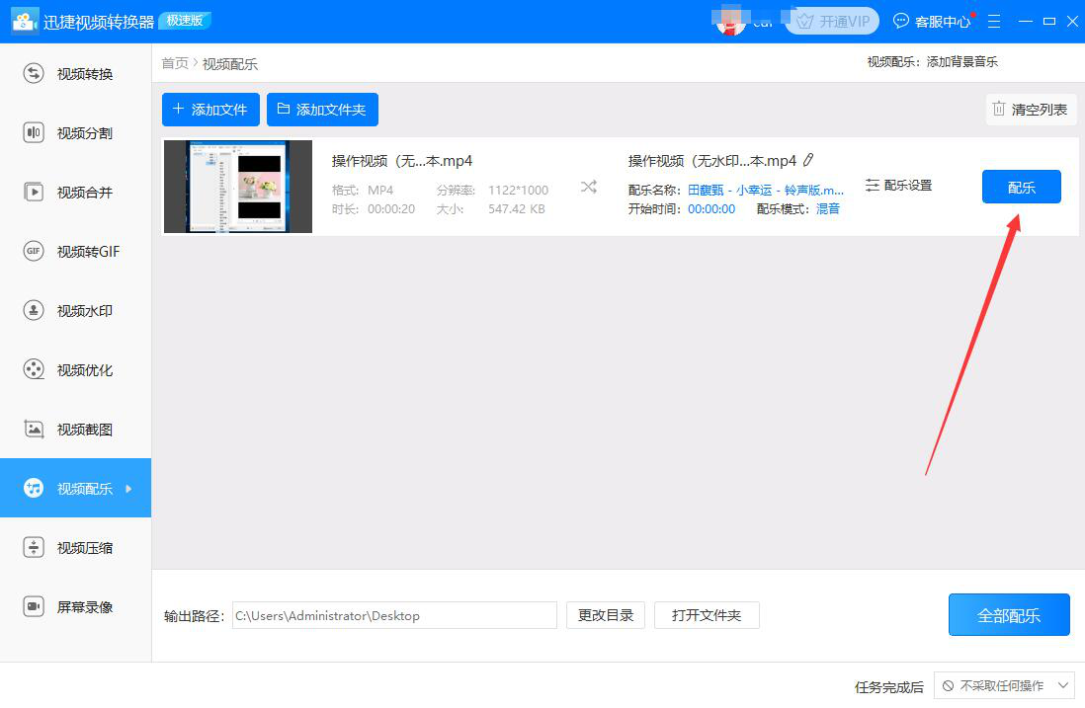
Task: Expand the arrow beside 视频配乐
Action: [128, 489]
